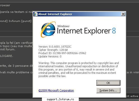The width and height of the screenshot is (139, 101).
Task: Click the 'Internet Explorer' logo text
Action: click(x=84, y=31)
